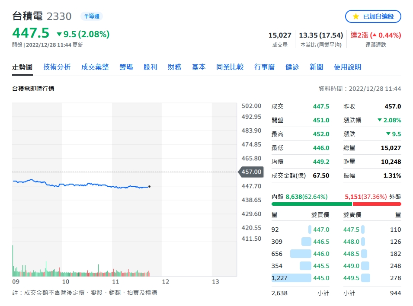This screenshot has width=413, height=306.
Task: Click ask price 449.0
Action: tap(351, 266)
